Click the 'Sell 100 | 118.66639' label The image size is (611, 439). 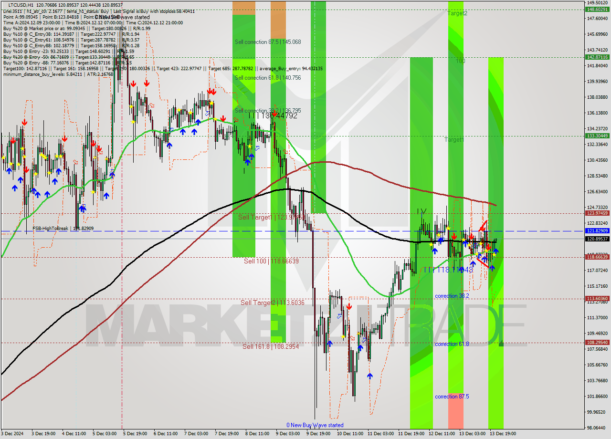click(271, 261)
